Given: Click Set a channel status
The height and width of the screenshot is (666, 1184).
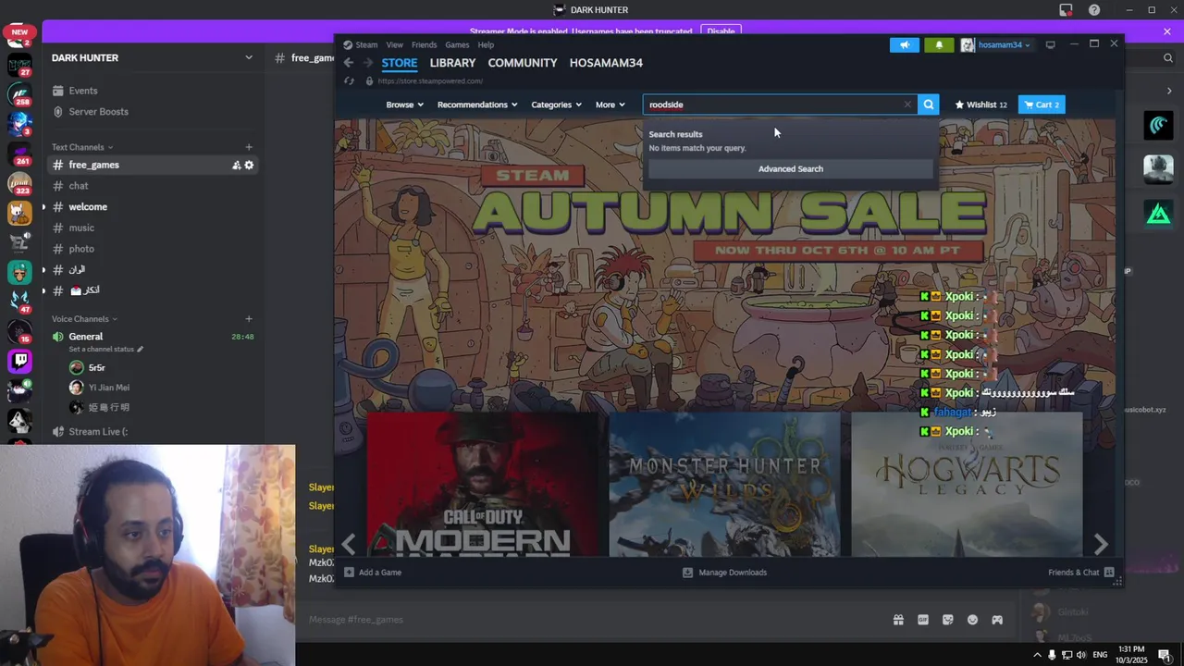Looking at the screenshot, I should (x=105, y=350).
